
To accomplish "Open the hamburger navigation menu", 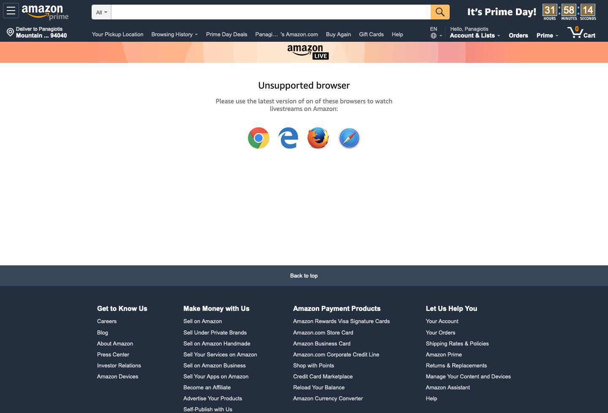I will 11,11.
